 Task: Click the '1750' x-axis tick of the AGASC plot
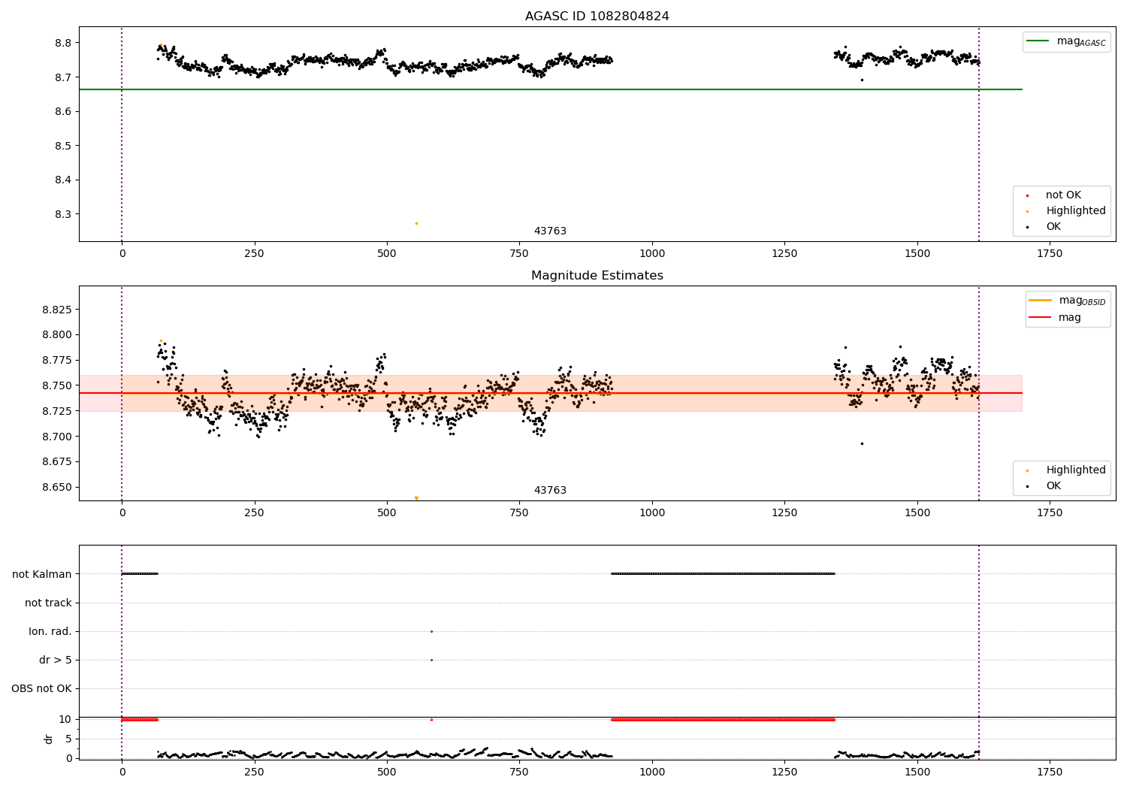click(1050, 253)
